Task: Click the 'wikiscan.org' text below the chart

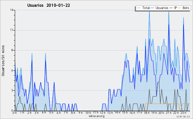Action: 96,116
